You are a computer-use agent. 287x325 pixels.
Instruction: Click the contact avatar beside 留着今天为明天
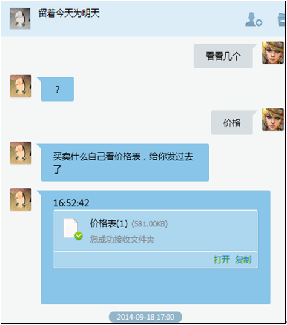(x=20, y=19)
